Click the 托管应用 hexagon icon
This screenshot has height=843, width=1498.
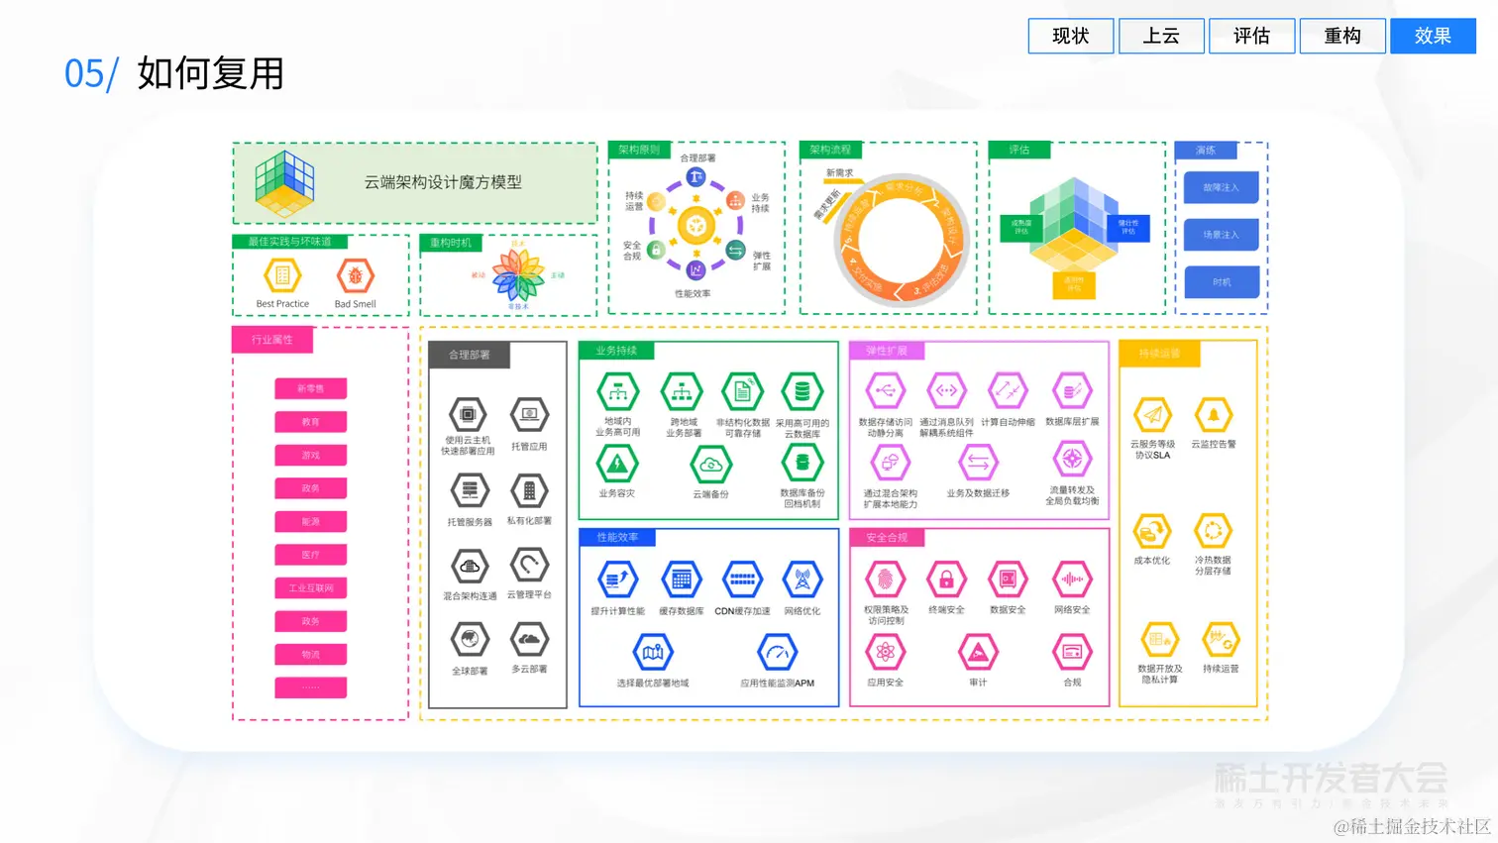[529, 414]
